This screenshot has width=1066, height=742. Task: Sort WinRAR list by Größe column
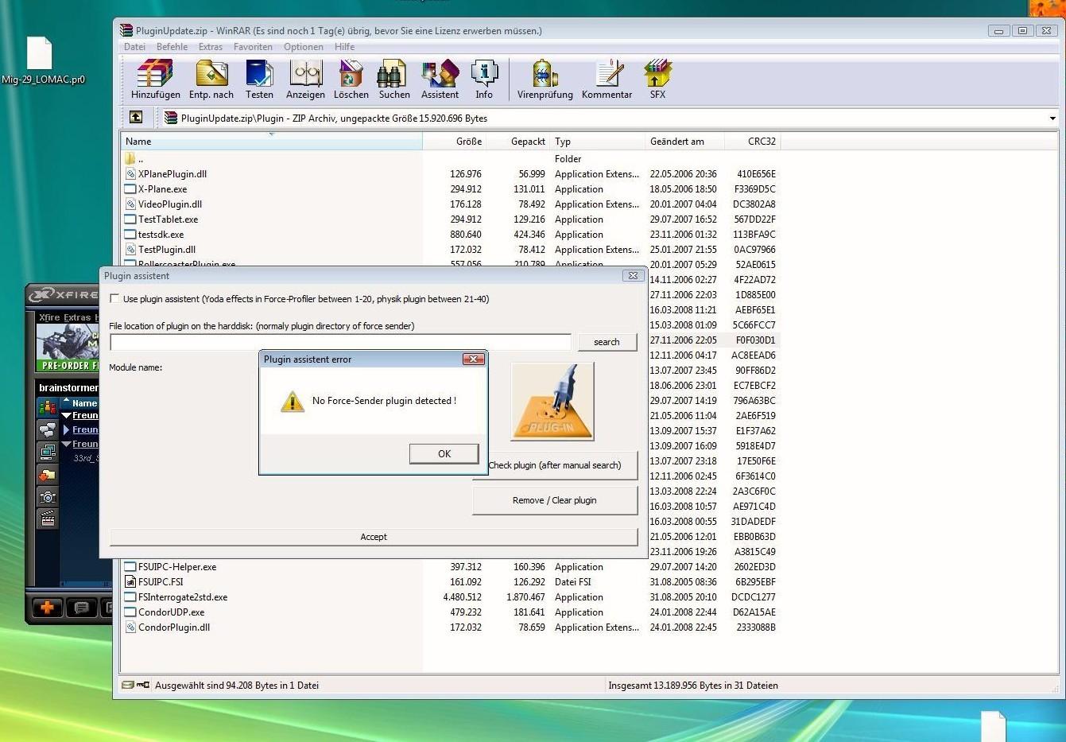coord(454,142)
